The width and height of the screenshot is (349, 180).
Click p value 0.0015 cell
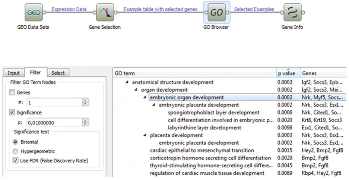point(285,150)
